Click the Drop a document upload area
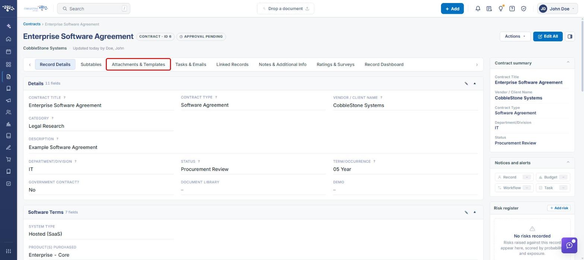The height and width of the screenshot is (260, 584). pos(286,9)
